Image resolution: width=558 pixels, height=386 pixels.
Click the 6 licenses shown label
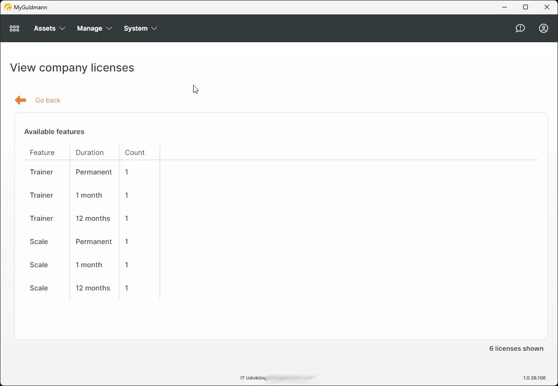click(x=516, y=348)
